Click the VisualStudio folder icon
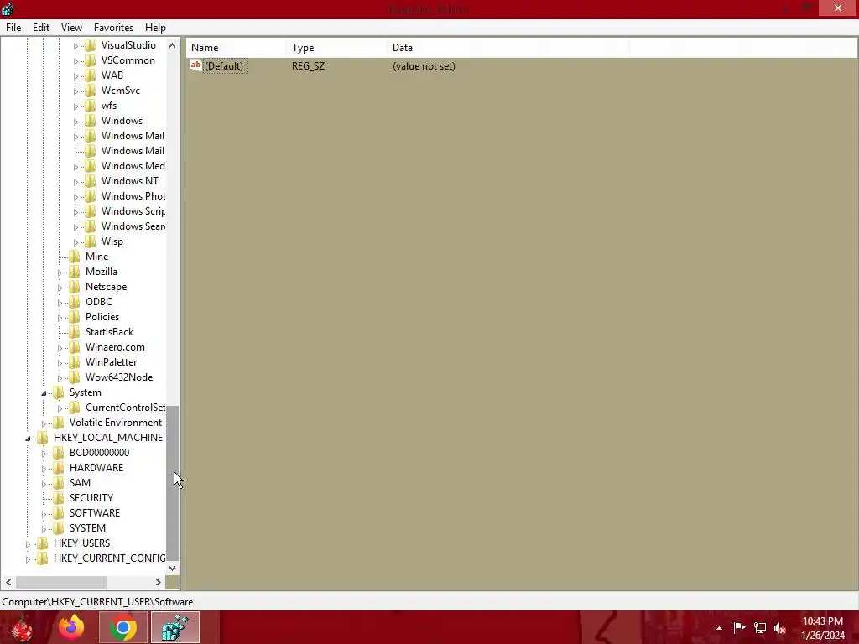Image resolution: width=859 pixels, height=644 pixels. [x=91, y=45]
